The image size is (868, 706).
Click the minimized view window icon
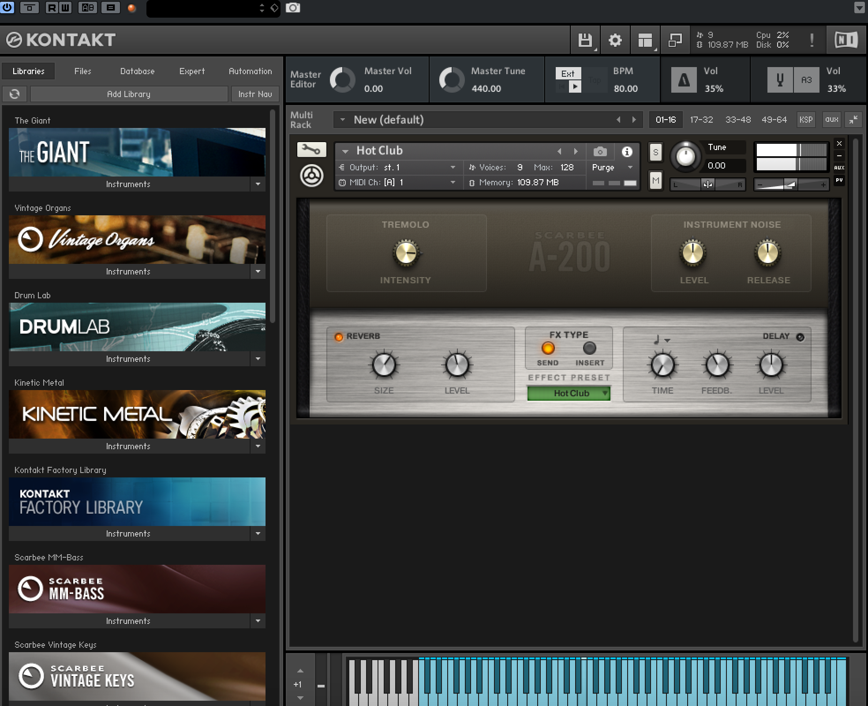click(675, 40)
